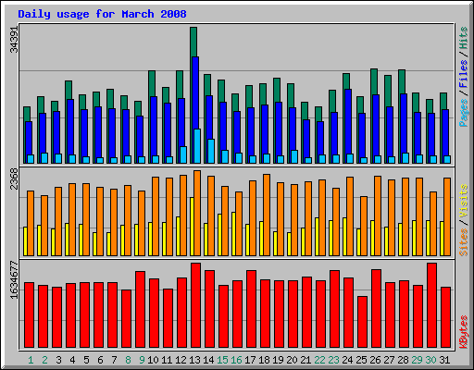
Task: Click day label 23 on x-axis
Action: click(x=333, y=360)
